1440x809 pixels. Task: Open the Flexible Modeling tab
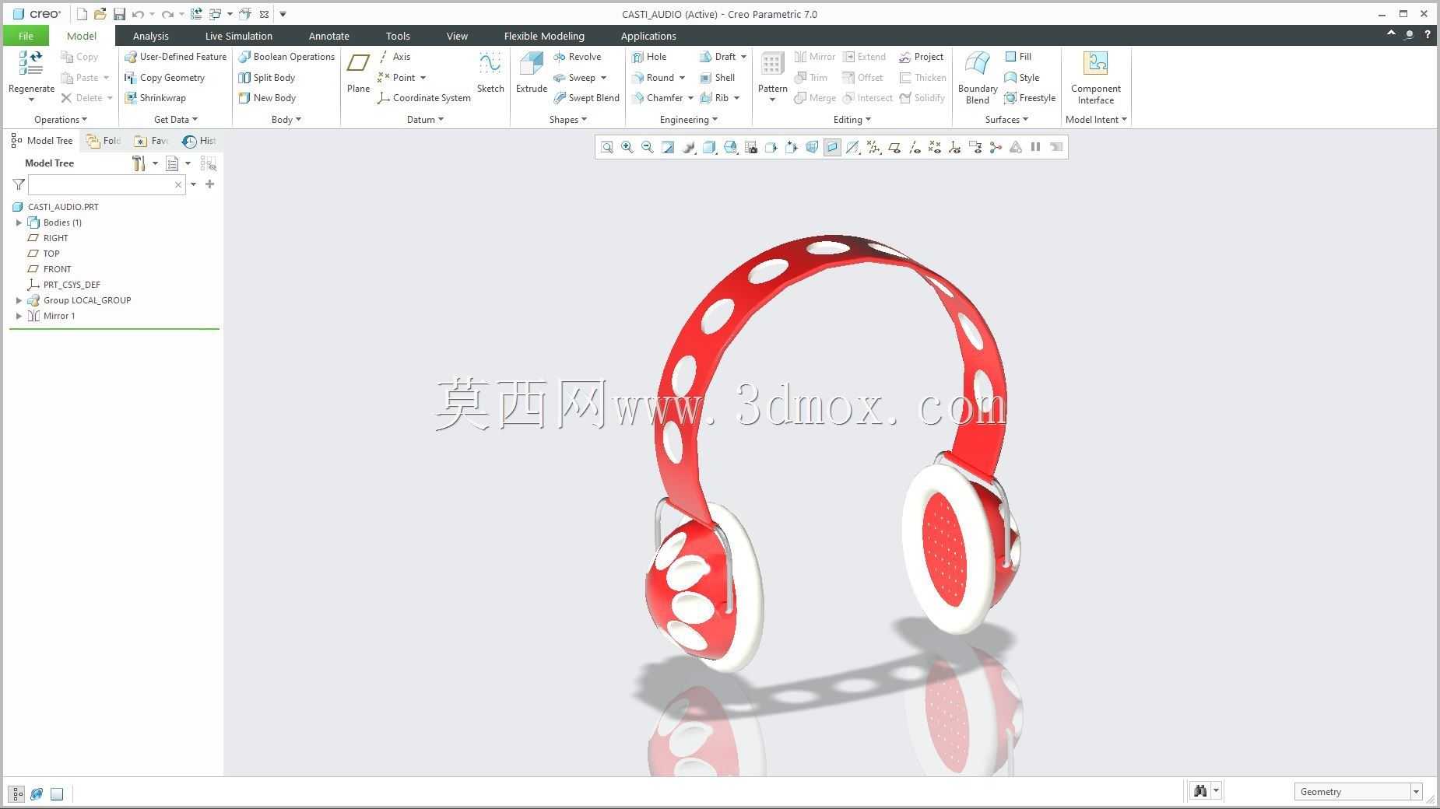pos(544,36)
